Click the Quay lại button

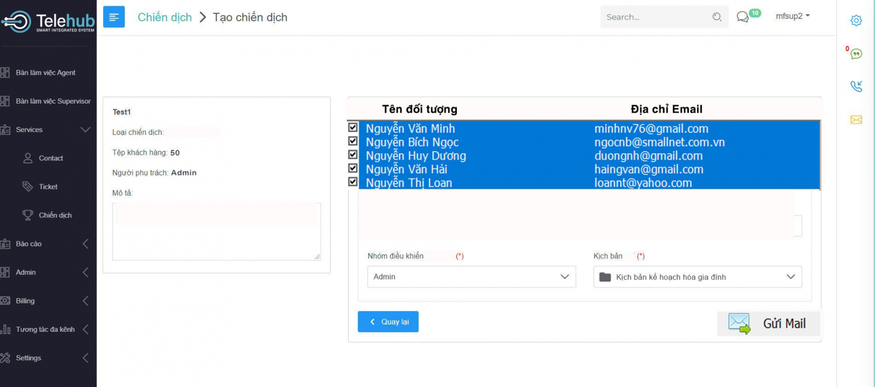(388, 322)
